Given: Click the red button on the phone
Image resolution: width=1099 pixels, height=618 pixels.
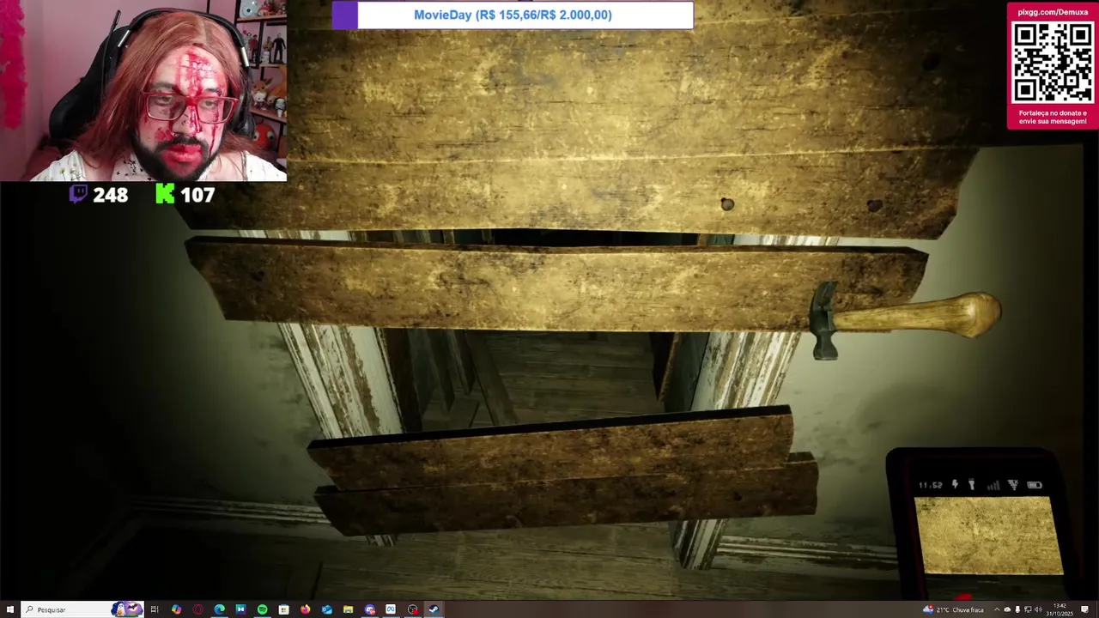Looking at the screenshot, I should (964, 597).
